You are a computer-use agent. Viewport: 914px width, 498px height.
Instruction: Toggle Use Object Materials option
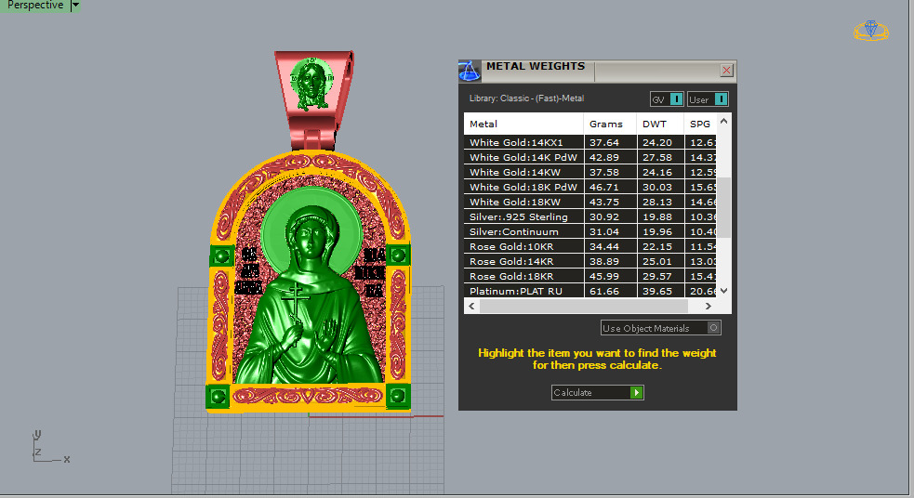(x=661, y=328)
